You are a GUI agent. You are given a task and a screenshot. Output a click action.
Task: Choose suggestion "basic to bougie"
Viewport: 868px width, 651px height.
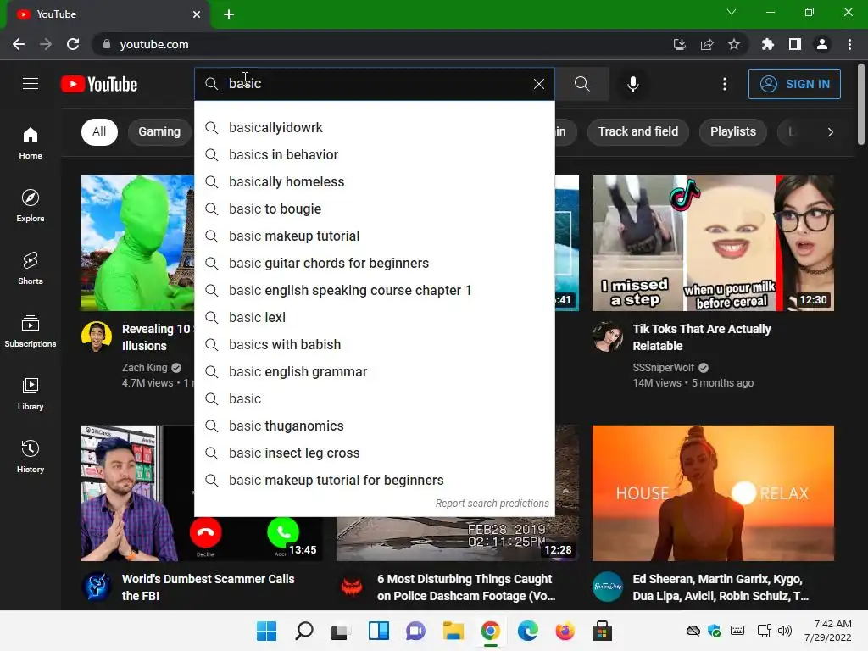[x=374, y=209]
